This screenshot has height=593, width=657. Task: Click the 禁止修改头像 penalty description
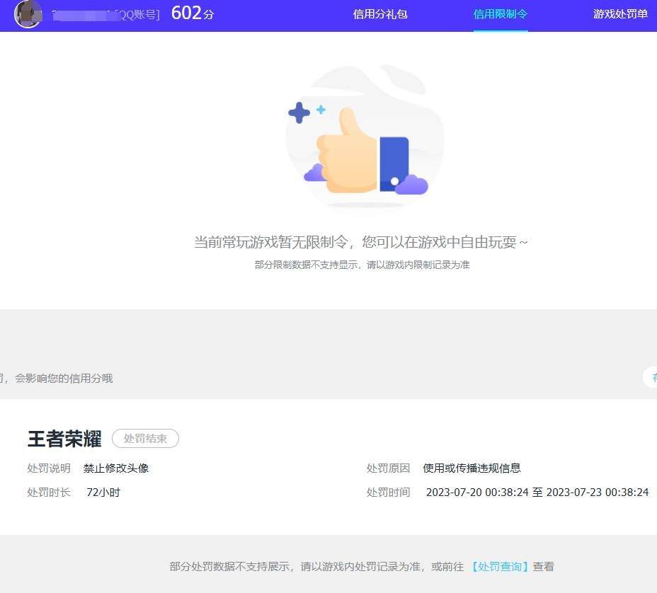116,468
